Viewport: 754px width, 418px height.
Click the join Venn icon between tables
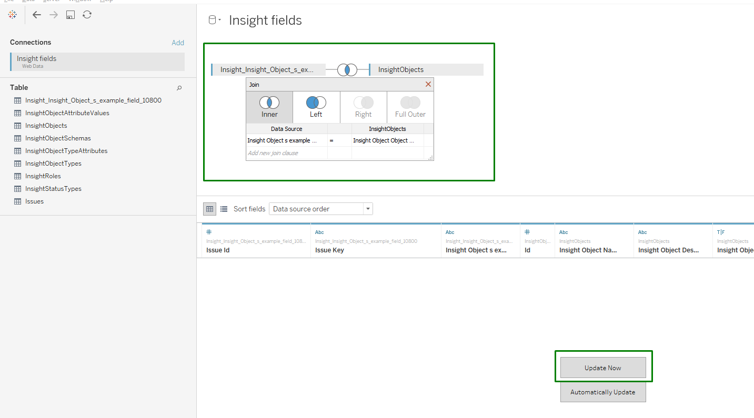(x=347, y=69)
